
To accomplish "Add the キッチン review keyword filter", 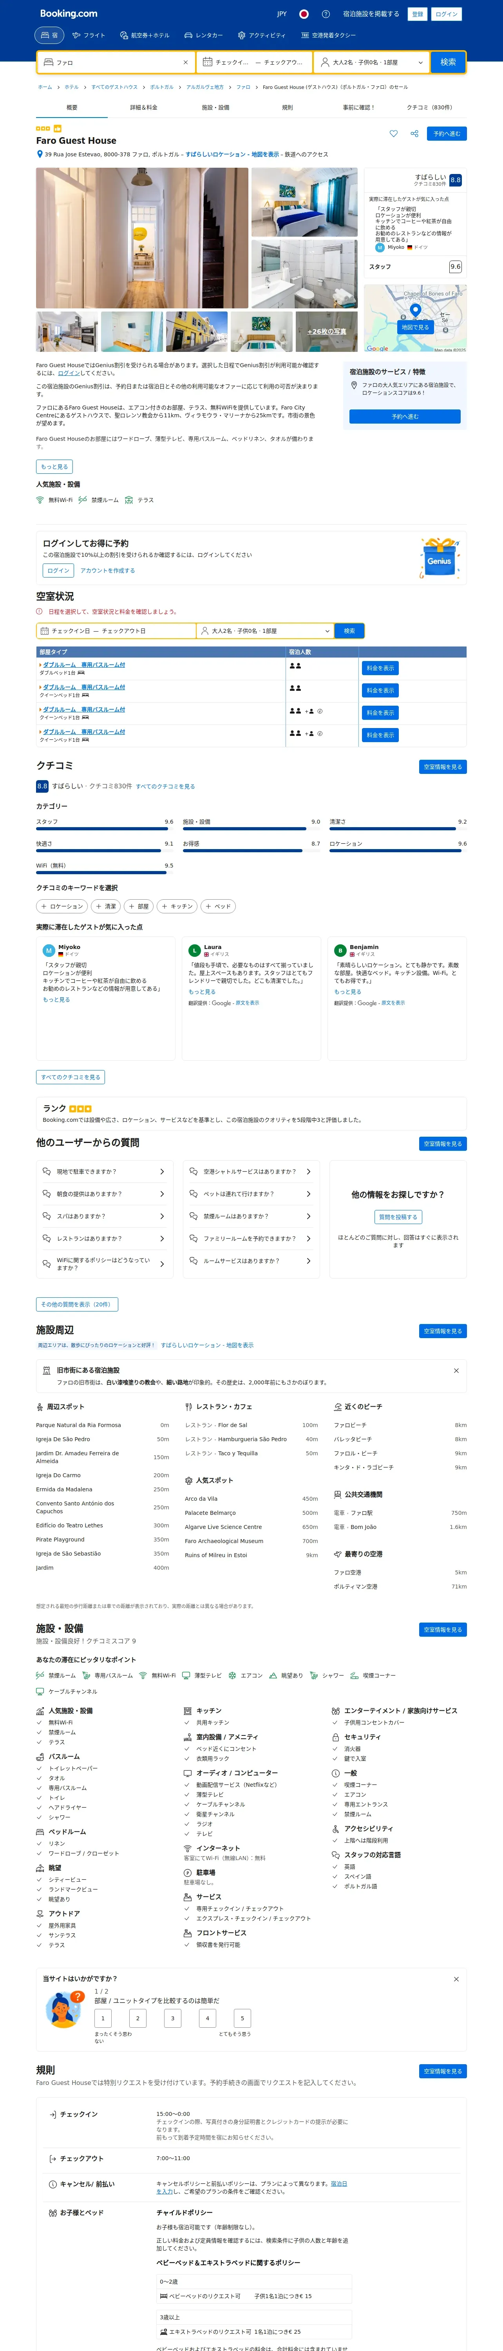I will pos(177,906).
